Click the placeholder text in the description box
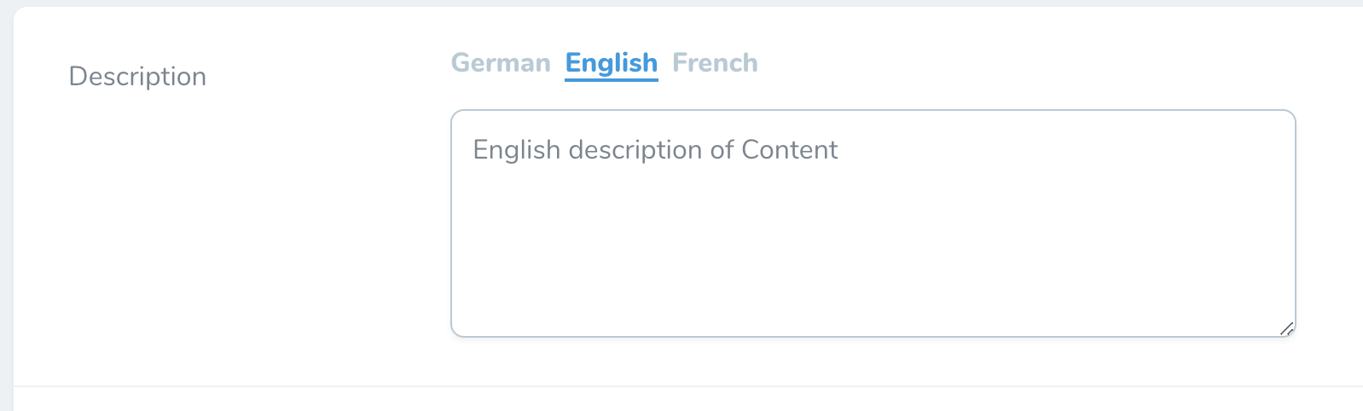Image resolution: width=1363 pixels, height=411 pixels. click(655, 150)
